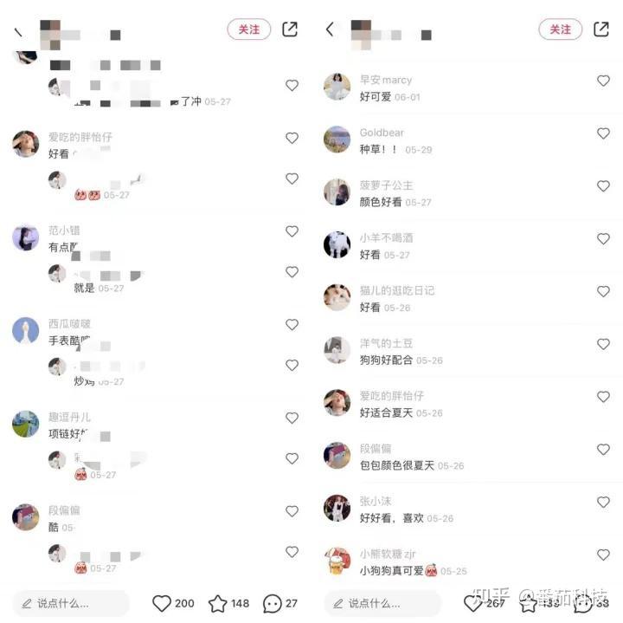Like the post showing 267 likes

click(472, 604)
